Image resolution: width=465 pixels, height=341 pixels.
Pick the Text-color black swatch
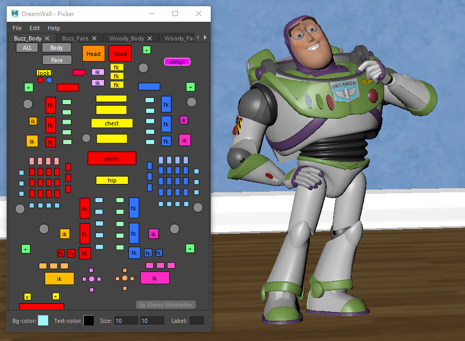pyautogui.click(x=89, y=320)
